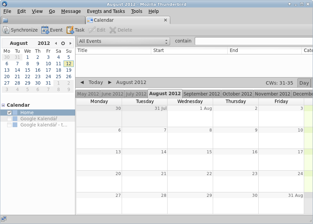This screenshot has height=224, width=313.
Task: Select August 1 in the mini calendar
Action: pyautogui.click(x=28, y=57)
